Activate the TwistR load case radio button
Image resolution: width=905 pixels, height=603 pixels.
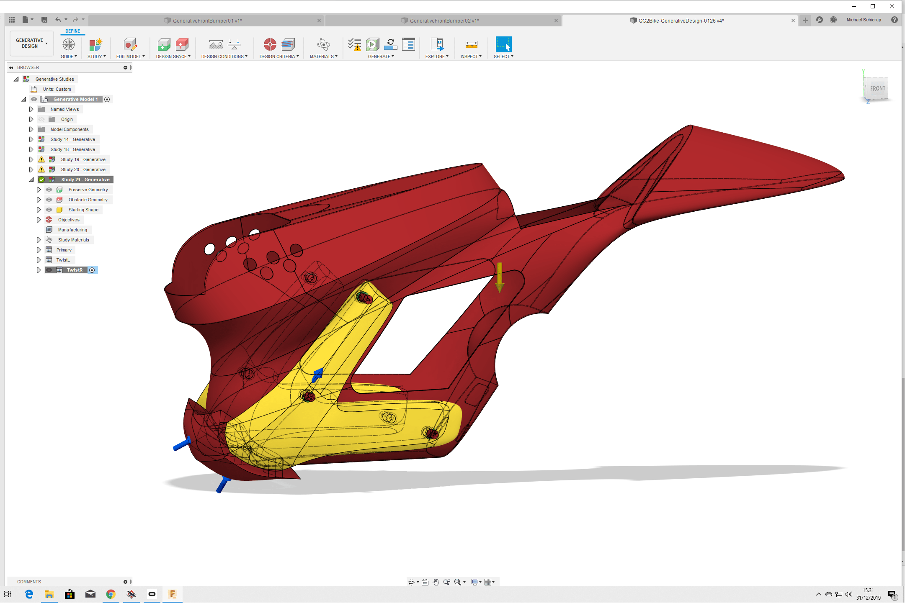click(92, 270)
